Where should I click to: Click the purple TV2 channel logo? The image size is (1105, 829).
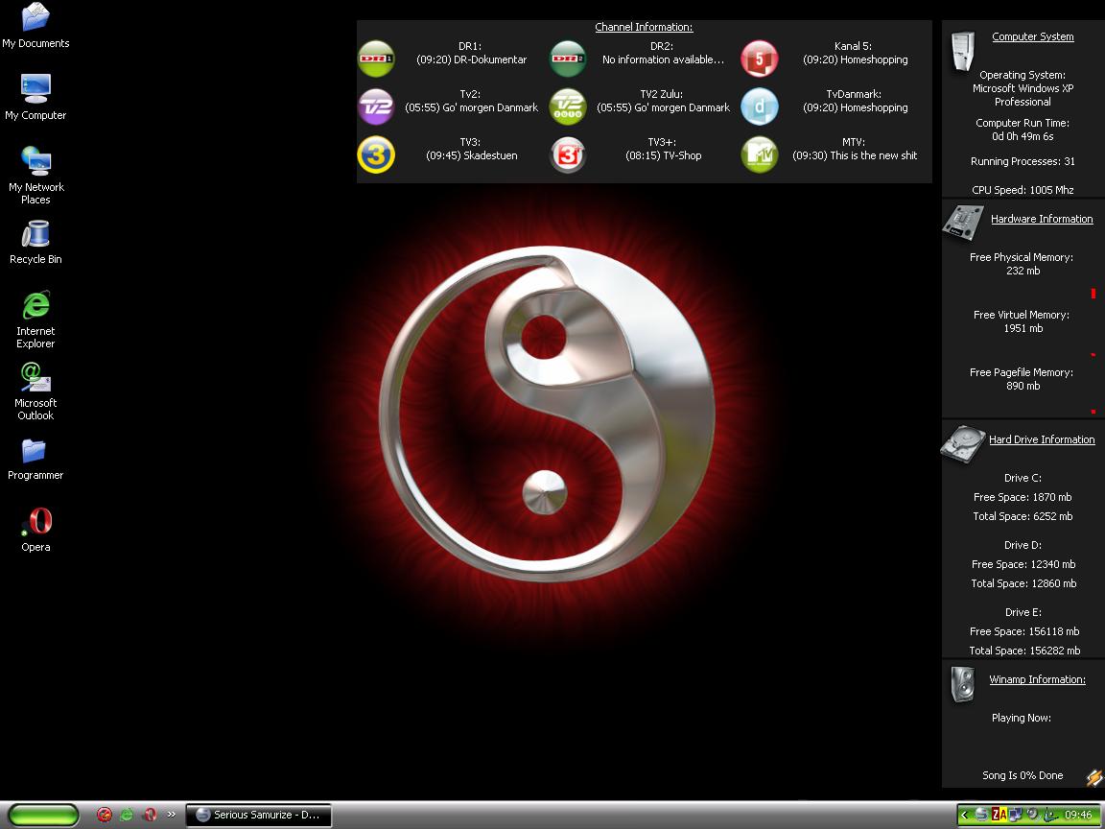[376, 107]
